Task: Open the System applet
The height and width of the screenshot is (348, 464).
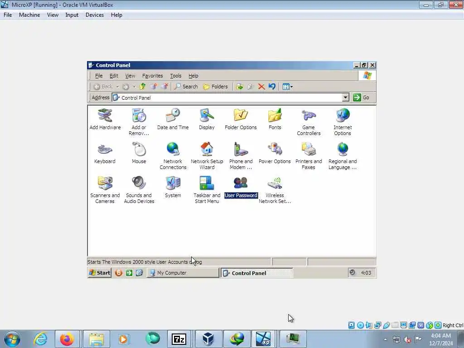Action: [x=173, y=187]
